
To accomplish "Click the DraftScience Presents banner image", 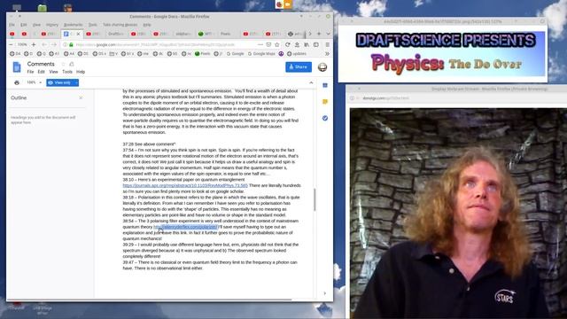I will (443, 54).
